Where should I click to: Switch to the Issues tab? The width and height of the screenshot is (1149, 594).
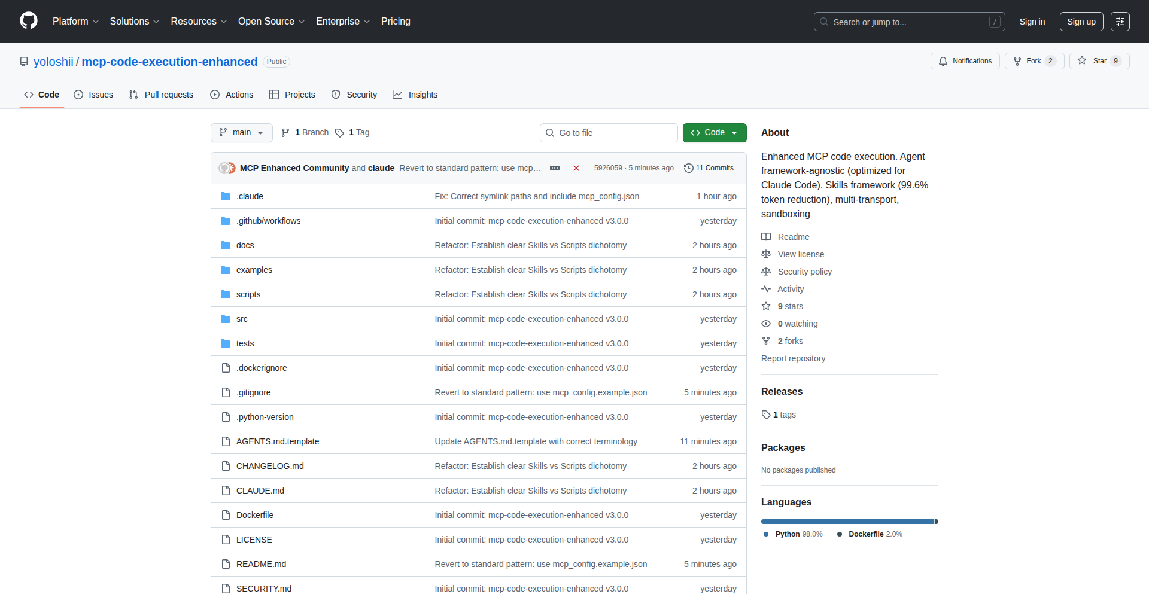(x=93, y=95)
